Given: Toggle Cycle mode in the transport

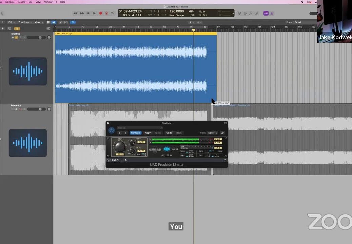Looking at the screenshot, I should 112,13.
